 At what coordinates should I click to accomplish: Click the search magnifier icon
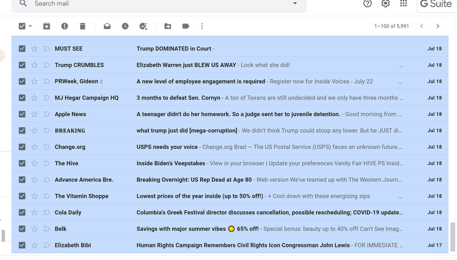tap(23, 4)
